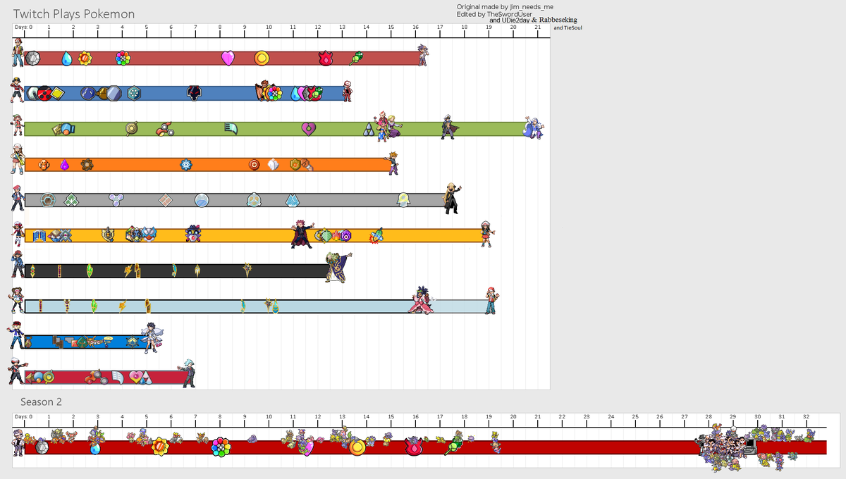Screen dimensions: 846x479
Task: Select the red Volcano badge on the Season 2 bar
Action: coord(414,447)
